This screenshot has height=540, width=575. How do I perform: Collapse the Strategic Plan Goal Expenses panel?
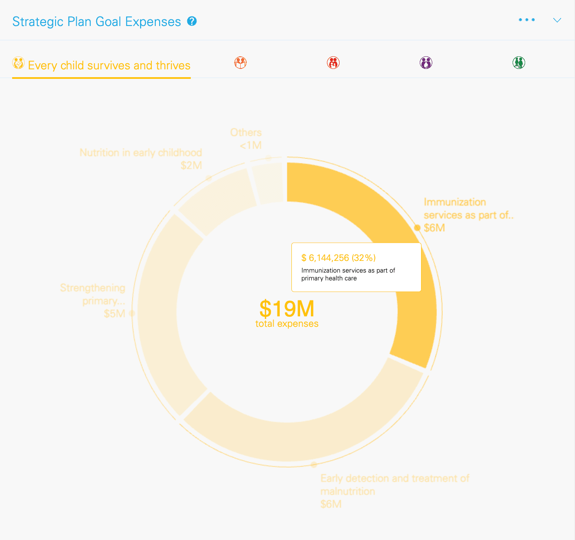[x=557, y=20]
